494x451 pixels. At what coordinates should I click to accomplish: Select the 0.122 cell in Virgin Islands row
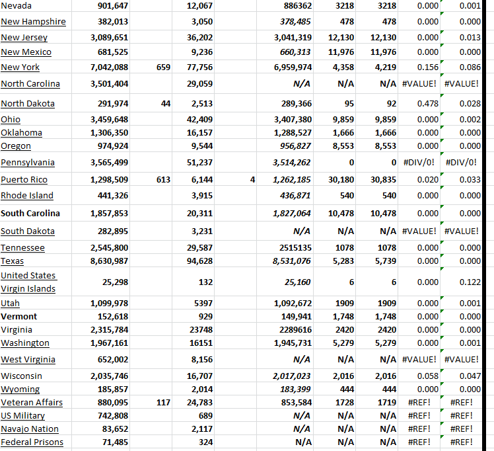470,282
